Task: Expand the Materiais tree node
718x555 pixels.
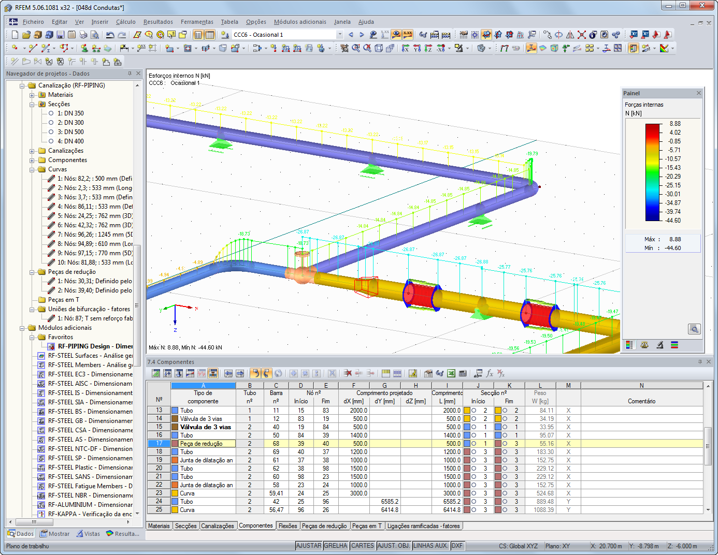Action: (x=32, y=95)
